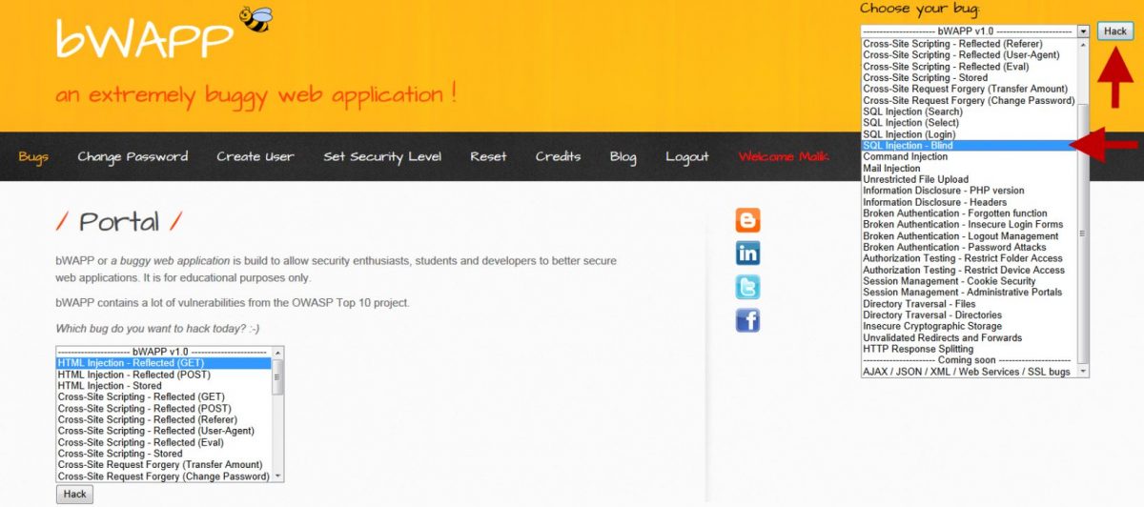
Task: Choose Information Disclosure - Headers option
Action: (968, 202)
